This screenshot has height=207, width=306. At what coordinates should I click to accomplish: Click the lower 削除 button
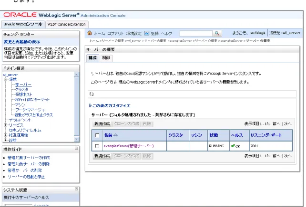click(147, 156)
